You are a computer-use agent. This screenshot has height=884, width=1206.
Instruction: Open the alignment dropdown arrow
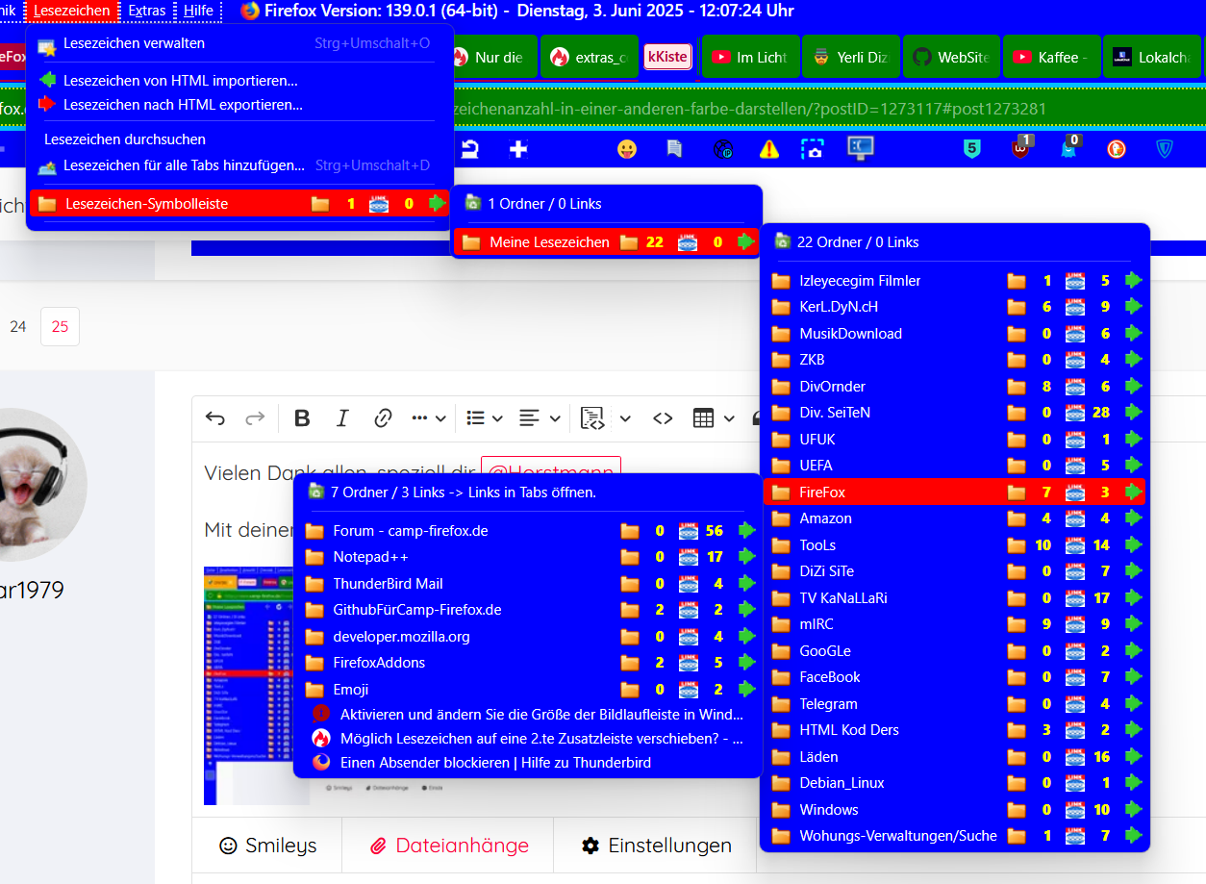click(555, 418)
